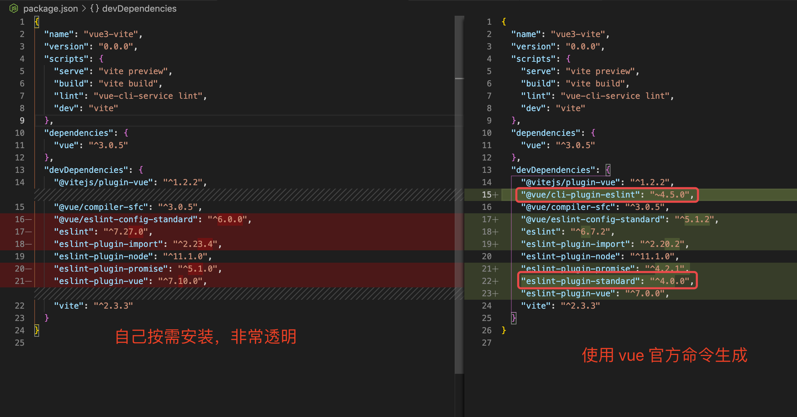797x417 pixels.
Task: Open the devDependencies breadcrumb item
Action: 139,8
